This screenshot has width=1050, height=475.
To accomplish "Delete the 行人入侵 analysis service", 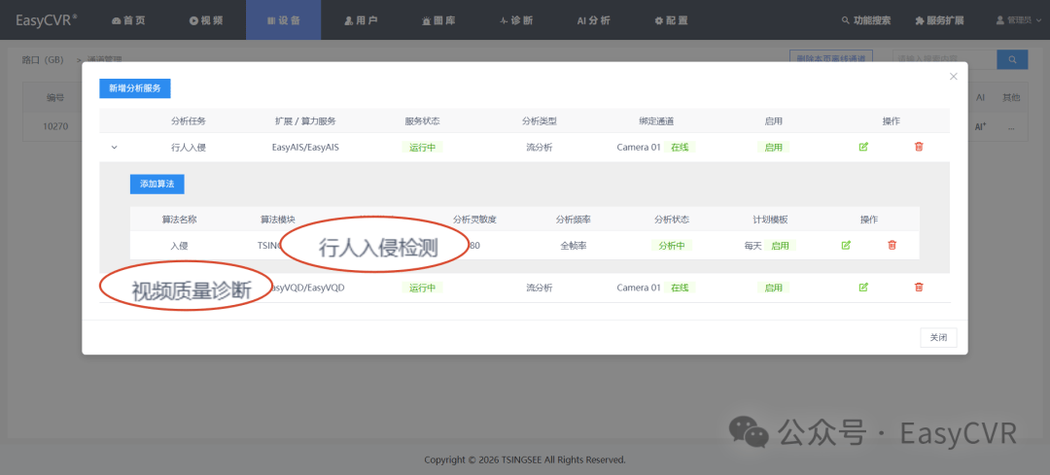I will click(919, 147).
